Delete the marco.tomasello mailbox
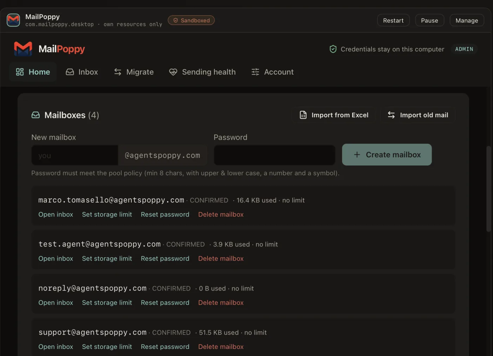The width and height of the screenshot is (493, 356). pos(221,214)
